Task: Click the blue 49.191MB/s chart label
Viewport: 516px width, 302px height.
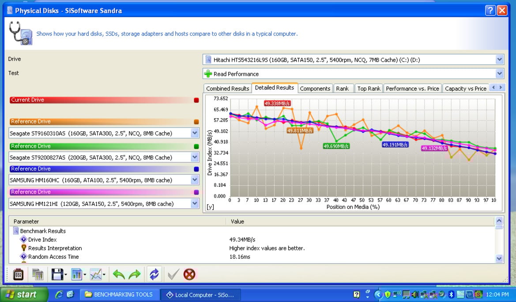Action: [395, 145]
